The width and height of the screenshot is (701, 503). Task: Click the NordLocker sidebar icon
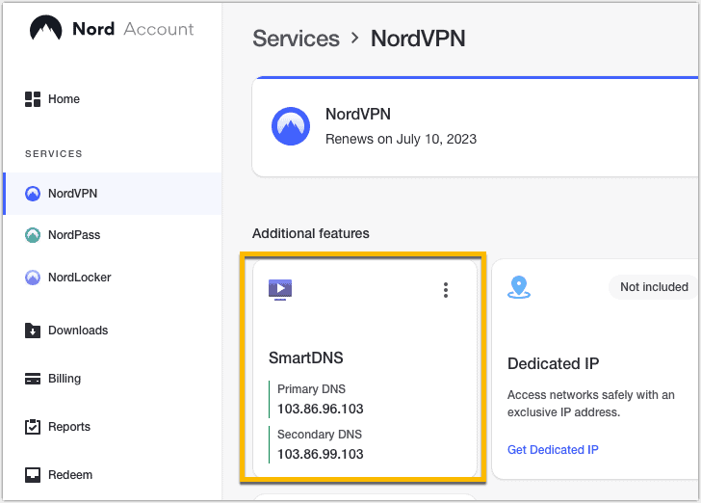pos(33,278)
